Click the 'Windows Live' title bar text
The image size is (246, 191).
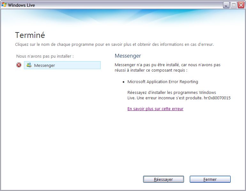pos(21,5)
